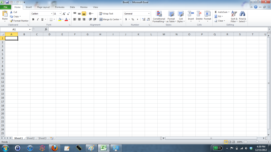Toggle Italic formatting
271x152 pixels.
click(x=38, y=19)
